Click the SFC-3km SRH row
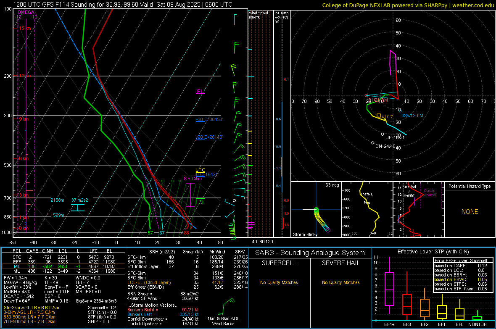The image size is (496, 329). tap(187, 262)
